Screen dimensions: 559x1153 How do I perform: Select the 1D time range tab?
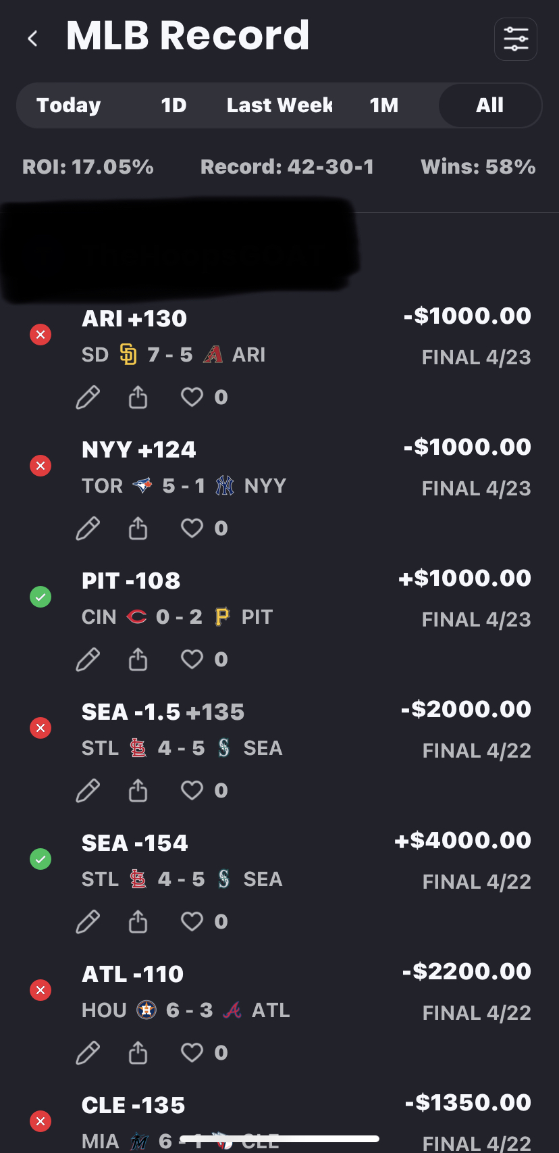pos(174,105)
